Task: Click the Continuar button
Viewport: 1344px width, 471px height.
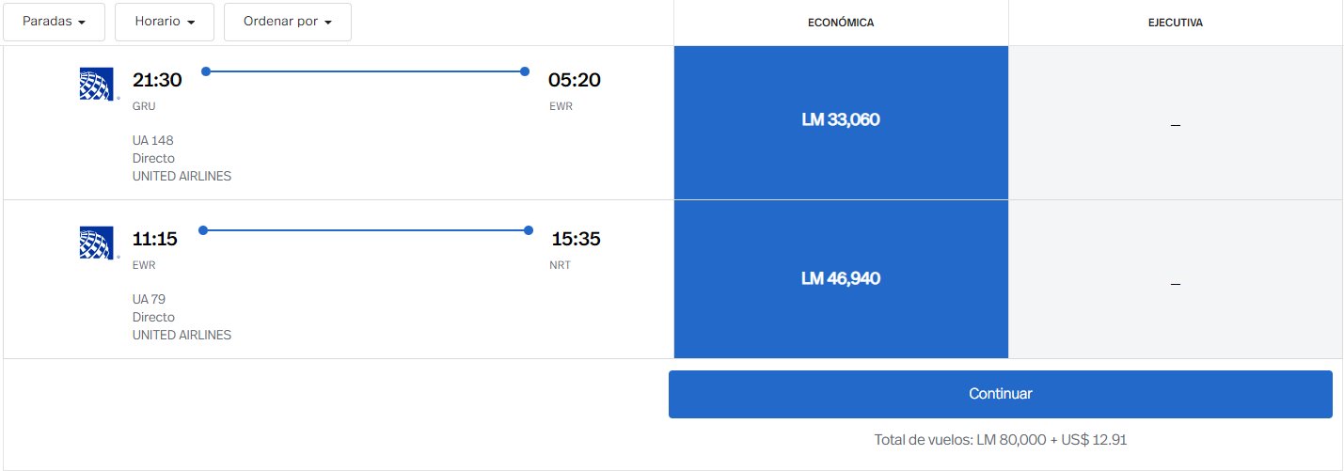Action: pyautogui.click(x=1001, y=394)
